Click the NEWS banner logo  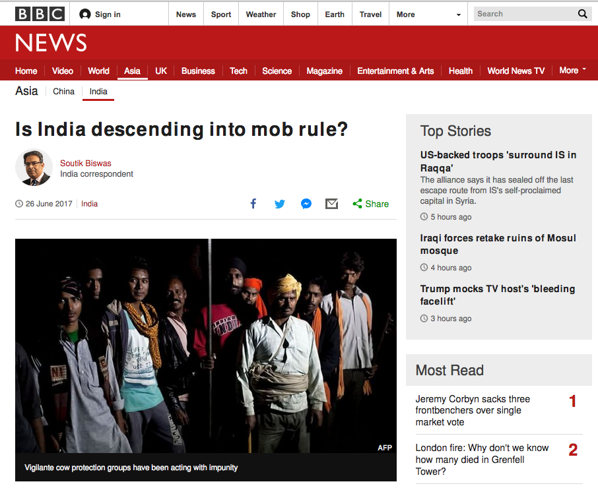pos(51,43)
